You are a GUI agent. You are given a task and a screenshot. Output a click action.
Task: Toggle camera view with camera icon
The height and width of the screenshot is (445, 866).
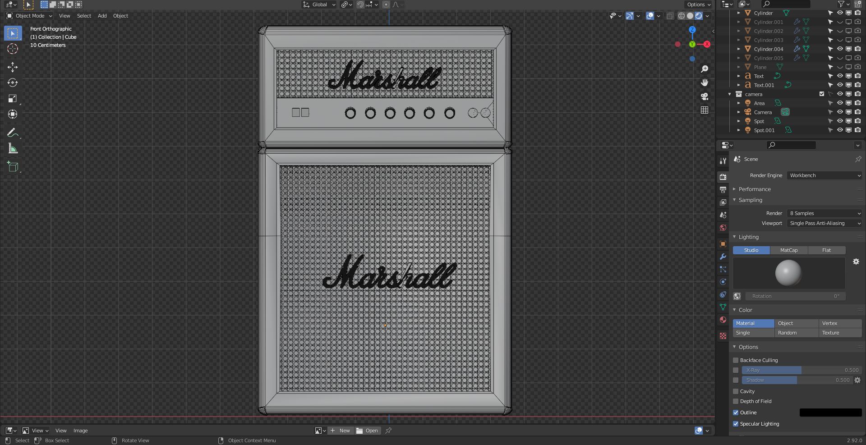click(705, 96)
